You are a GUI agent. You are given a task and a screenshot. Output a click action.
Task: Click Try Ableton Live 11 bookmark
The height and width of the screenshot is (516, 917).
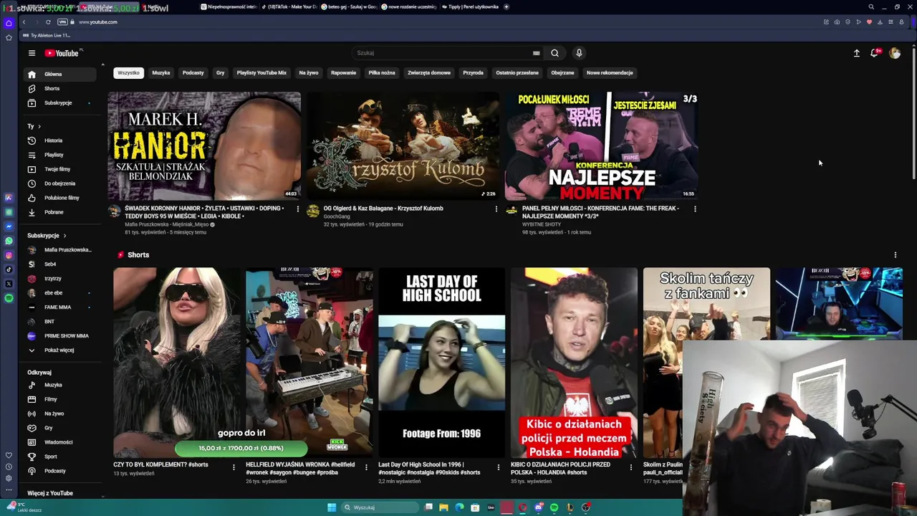pyautogui.click(x=47, y=35)
